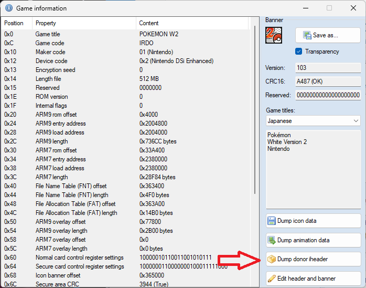This screenshot has width=366, height=288.
Task: Click the game title text box
Action: click(314, 169)
